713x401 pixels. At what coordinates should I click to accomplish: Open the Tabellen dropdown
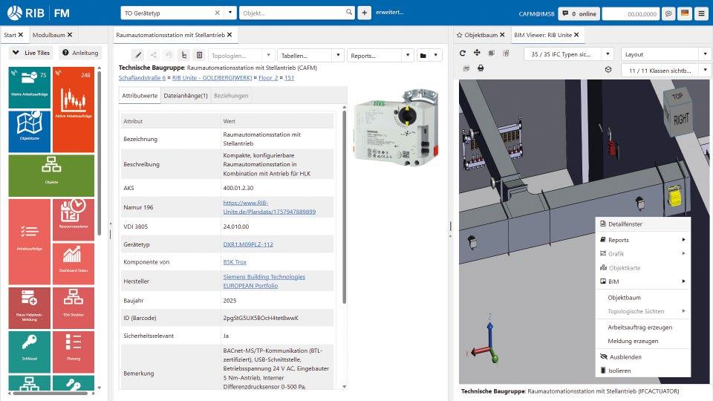(310, 56)
